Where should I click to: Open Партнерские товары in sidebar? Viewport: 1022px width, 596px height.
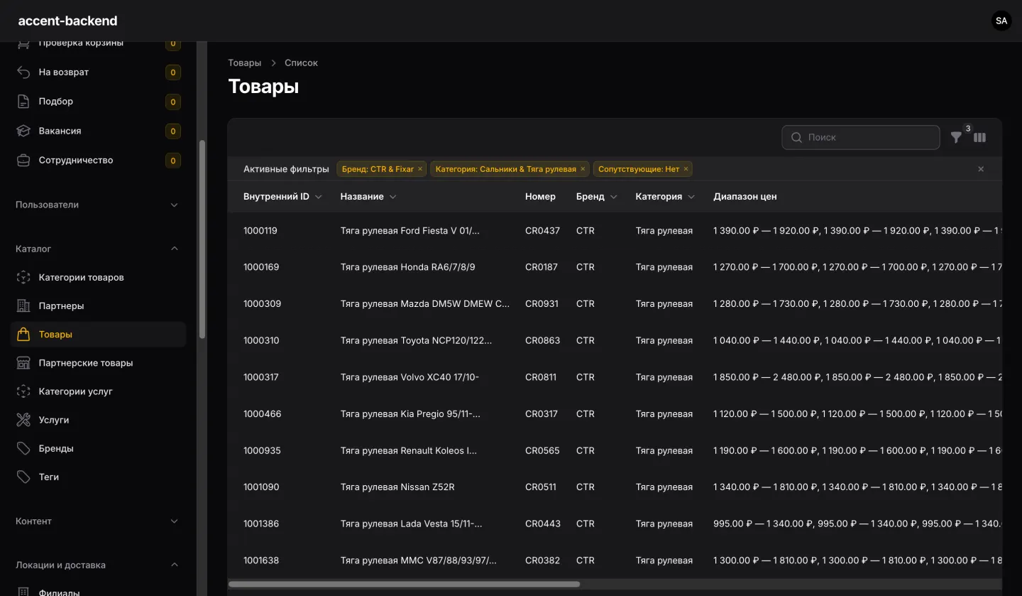(x=98, y=363)
